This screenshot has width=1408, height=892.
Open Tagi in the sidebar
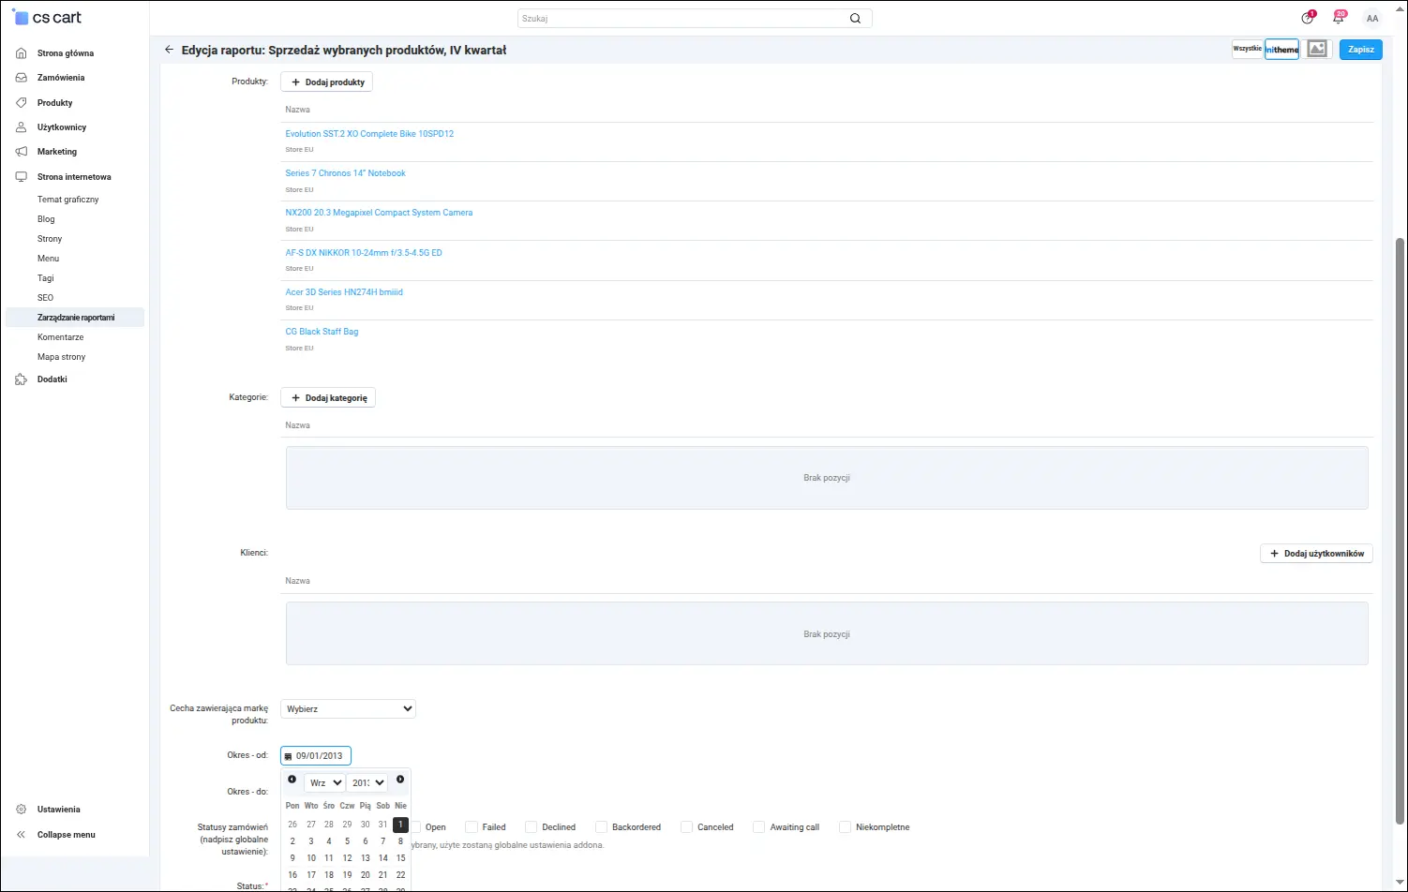pos(46,278)
